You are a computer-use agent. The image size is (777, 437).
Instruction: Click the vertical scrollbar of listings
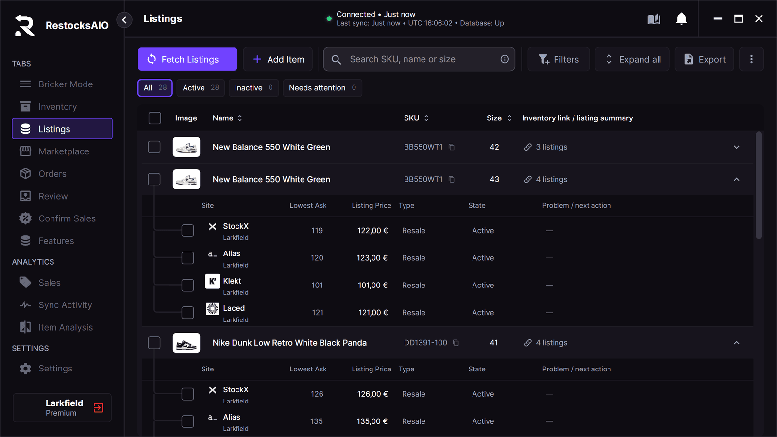coord(759,185)
